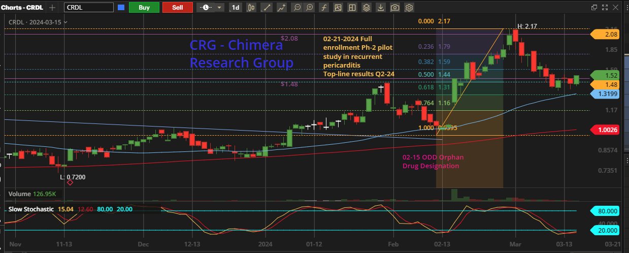Screen dimensions: 629x253
Task: Open the indicators function icon
Action: (x=323, y=8)
